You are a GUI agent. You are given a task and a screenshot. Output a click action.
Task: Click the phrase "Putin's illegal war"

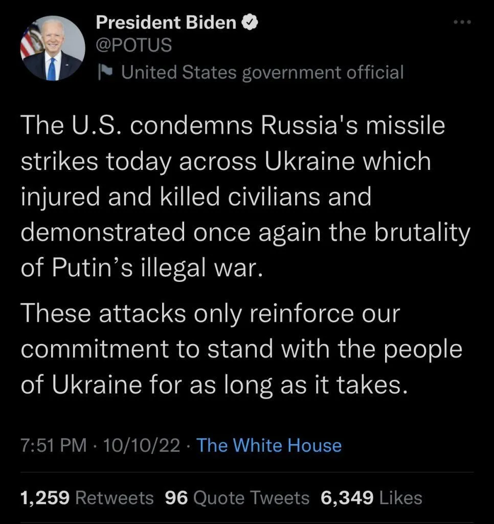(157, 268)
